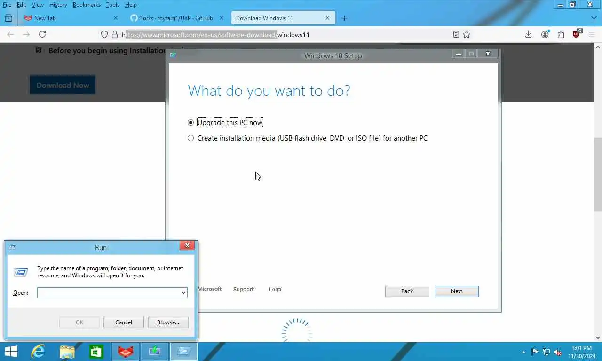Switch to the red fox browser taskbar icon
Viewport: 602px width, 361px height.
(125, 352)
